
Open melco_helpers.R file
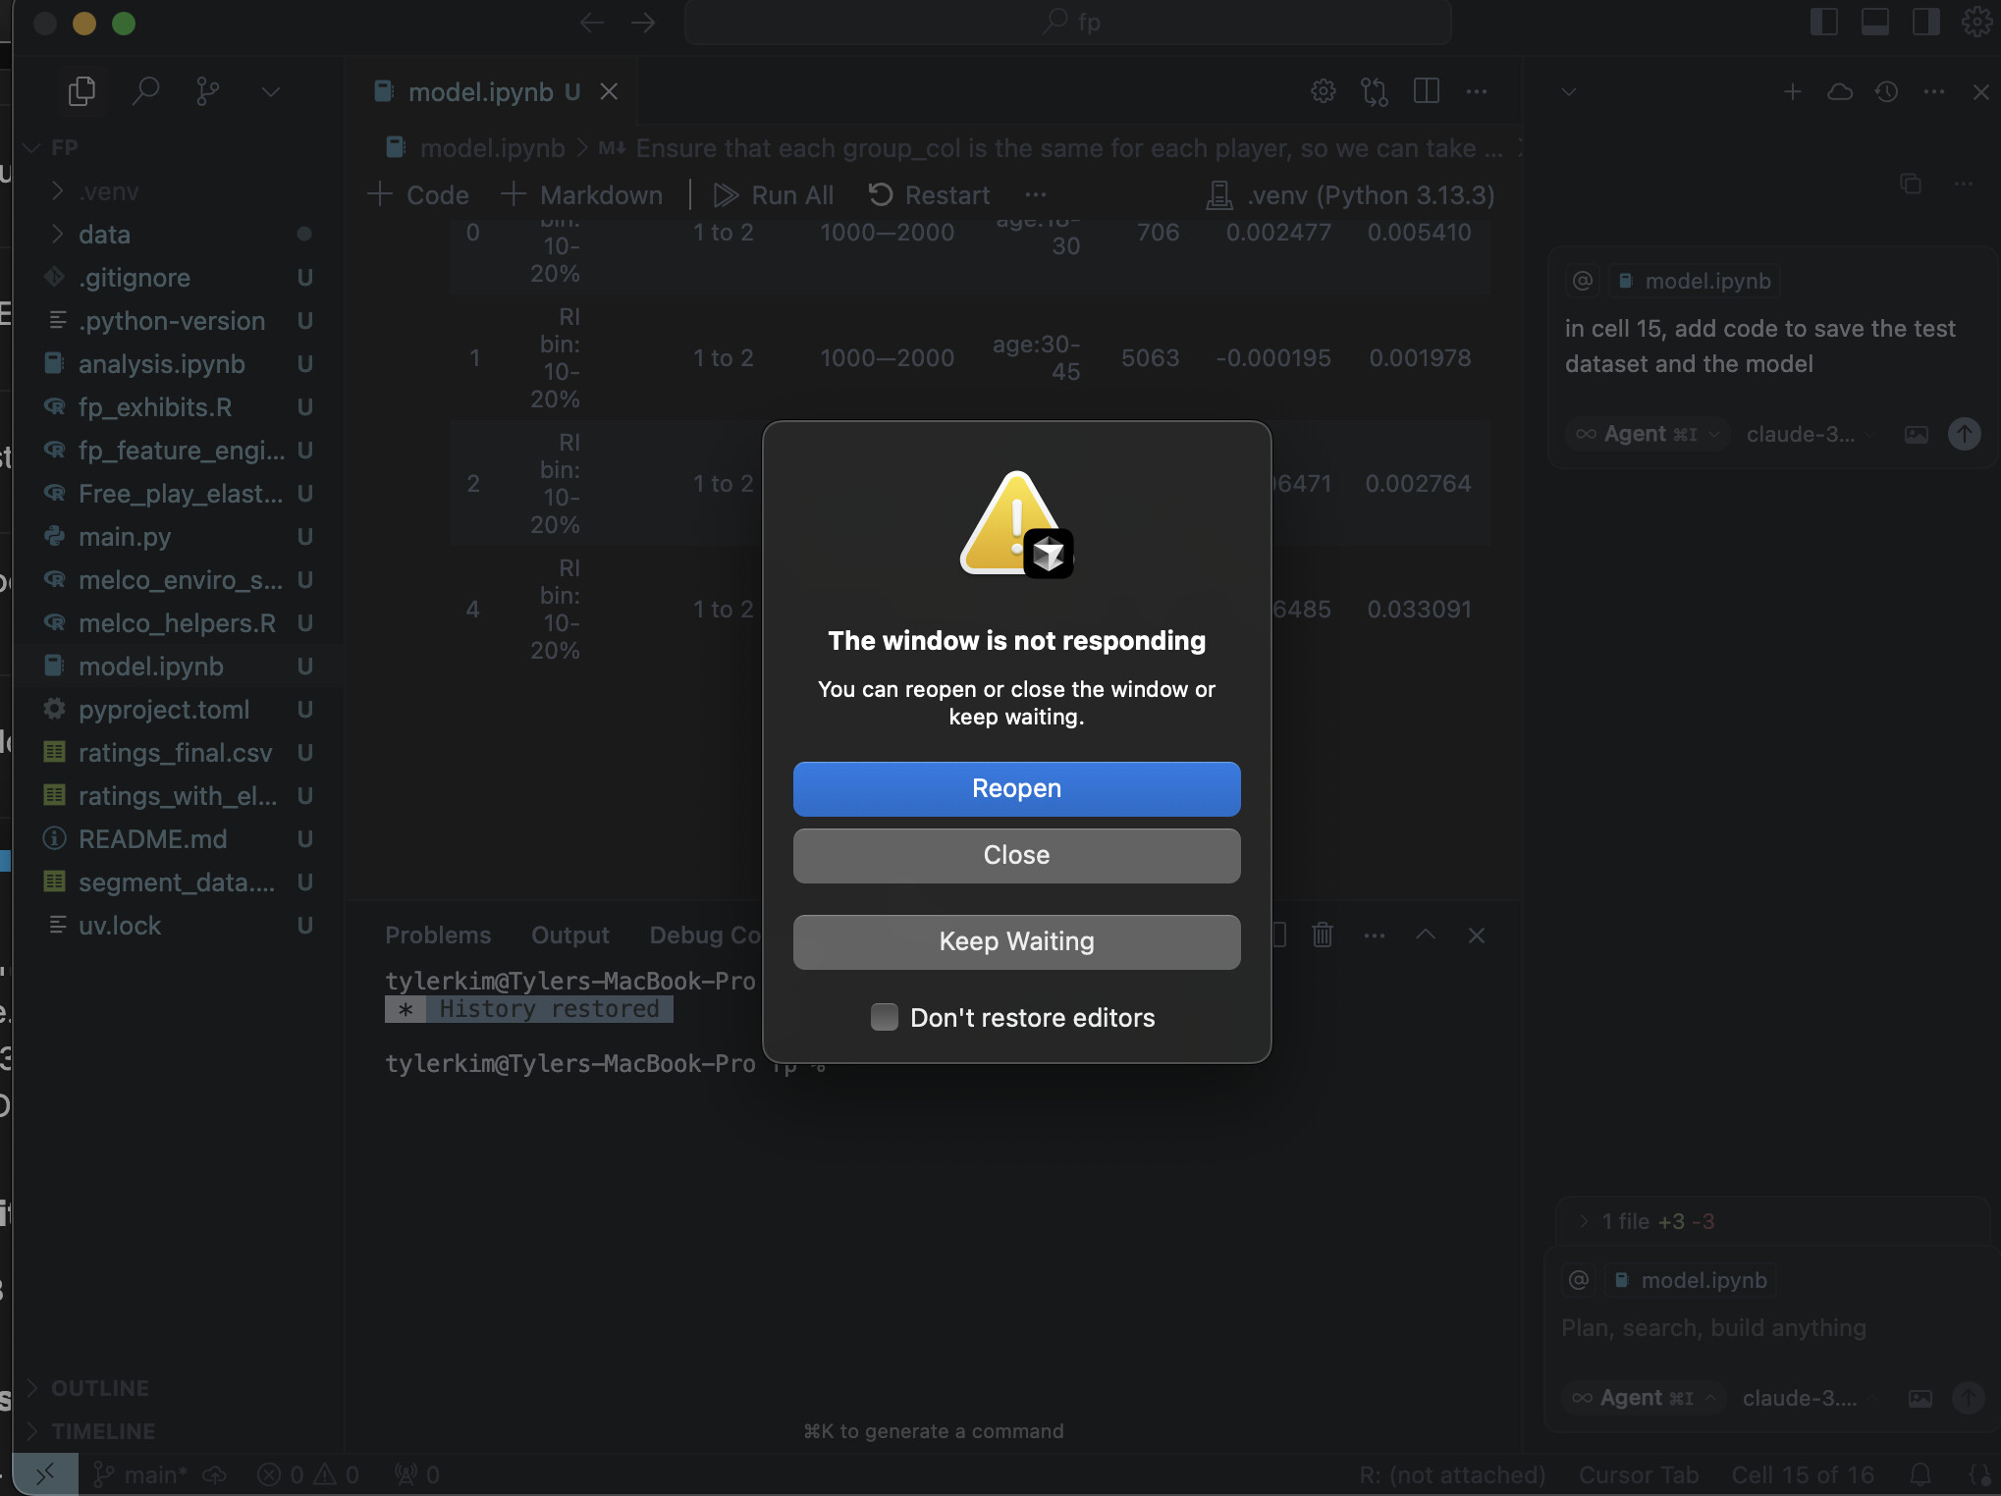pyautogui.click(x=177, y=623)
